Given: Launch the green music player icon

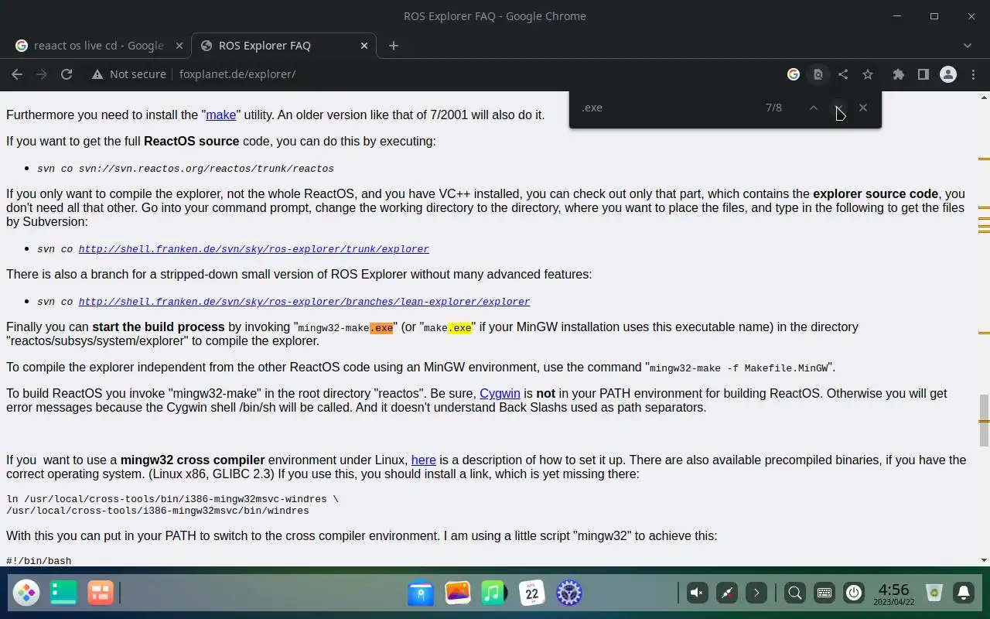Looking at the screenshot, I should coord(494,593).
